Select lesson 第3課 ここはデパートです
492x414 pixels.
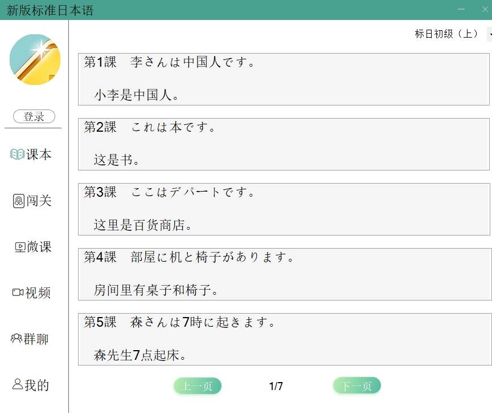click(x=284, y=209)
